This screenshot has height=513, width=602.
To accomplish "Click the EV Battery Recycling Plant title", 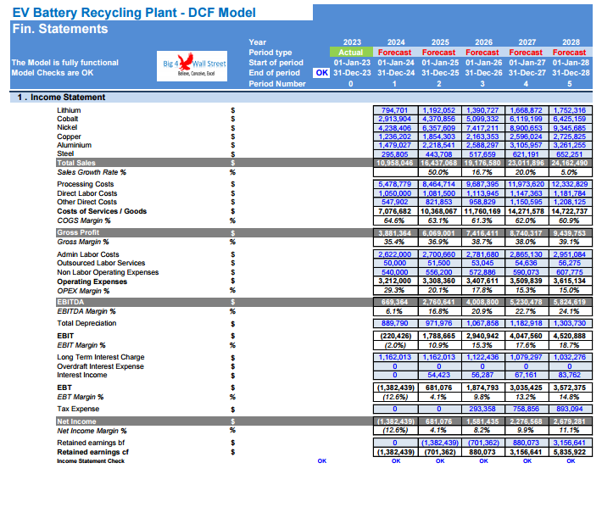I will pos(134,13).
